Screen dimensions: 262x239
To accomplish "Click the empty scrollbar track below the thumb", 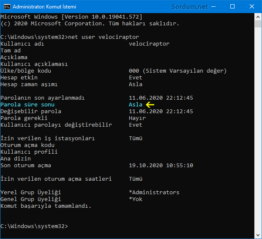I will click(x=258, y=127).
